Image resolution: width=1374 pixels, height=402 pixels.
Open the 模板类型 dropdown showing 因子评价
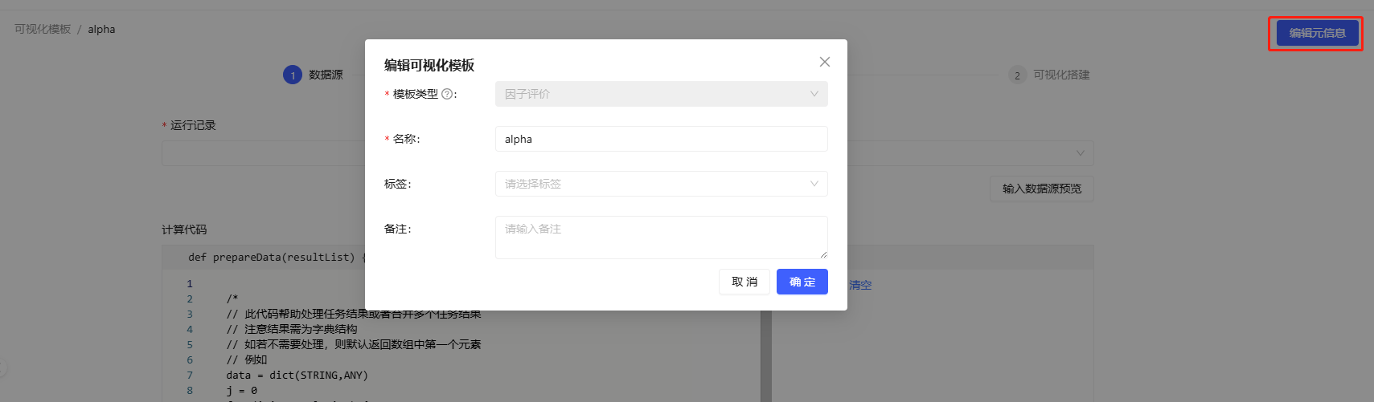pyautogui.click(x=661, y=94)
